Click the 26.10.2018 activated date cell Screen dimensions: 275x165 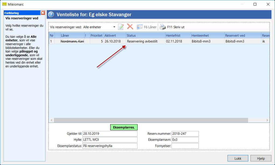pyautogui.click(x=115, y=41)
